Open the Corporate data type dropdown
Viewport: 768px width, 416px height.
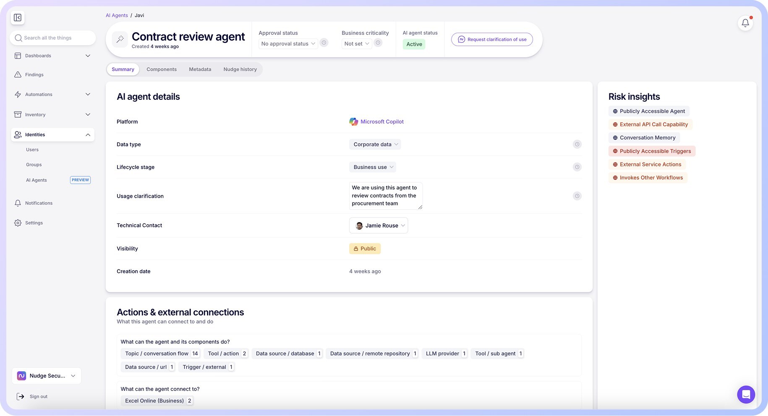(375, 144)
